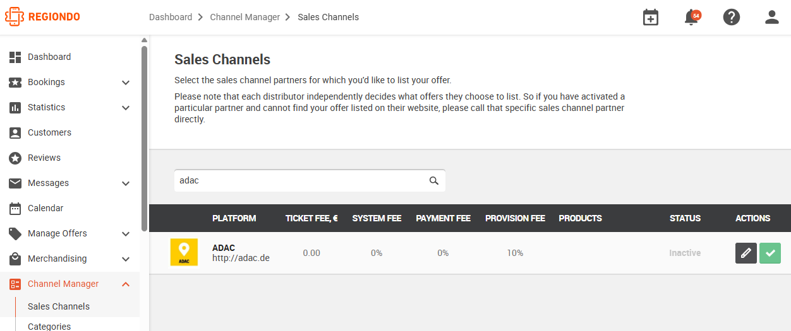Open the user account icon
Image resolution: width=791 pixels, height=331 pixels.
point(772,18)
